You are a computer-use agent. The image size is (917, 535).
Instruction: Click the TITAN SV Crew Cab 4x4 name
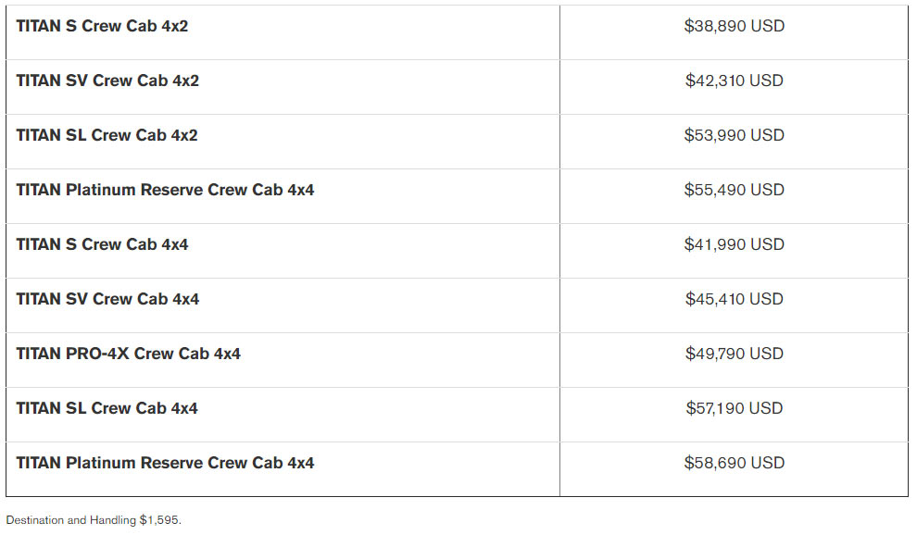(107, 299)
